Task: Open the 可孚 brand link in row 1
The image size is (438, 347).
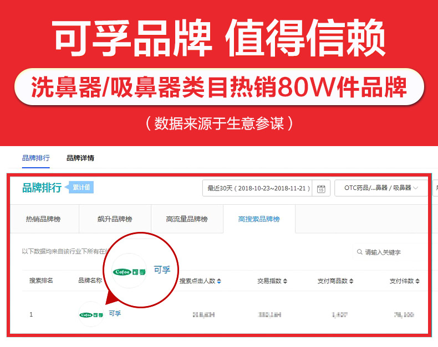Action: pyautogui.click(x=115, y=314)
